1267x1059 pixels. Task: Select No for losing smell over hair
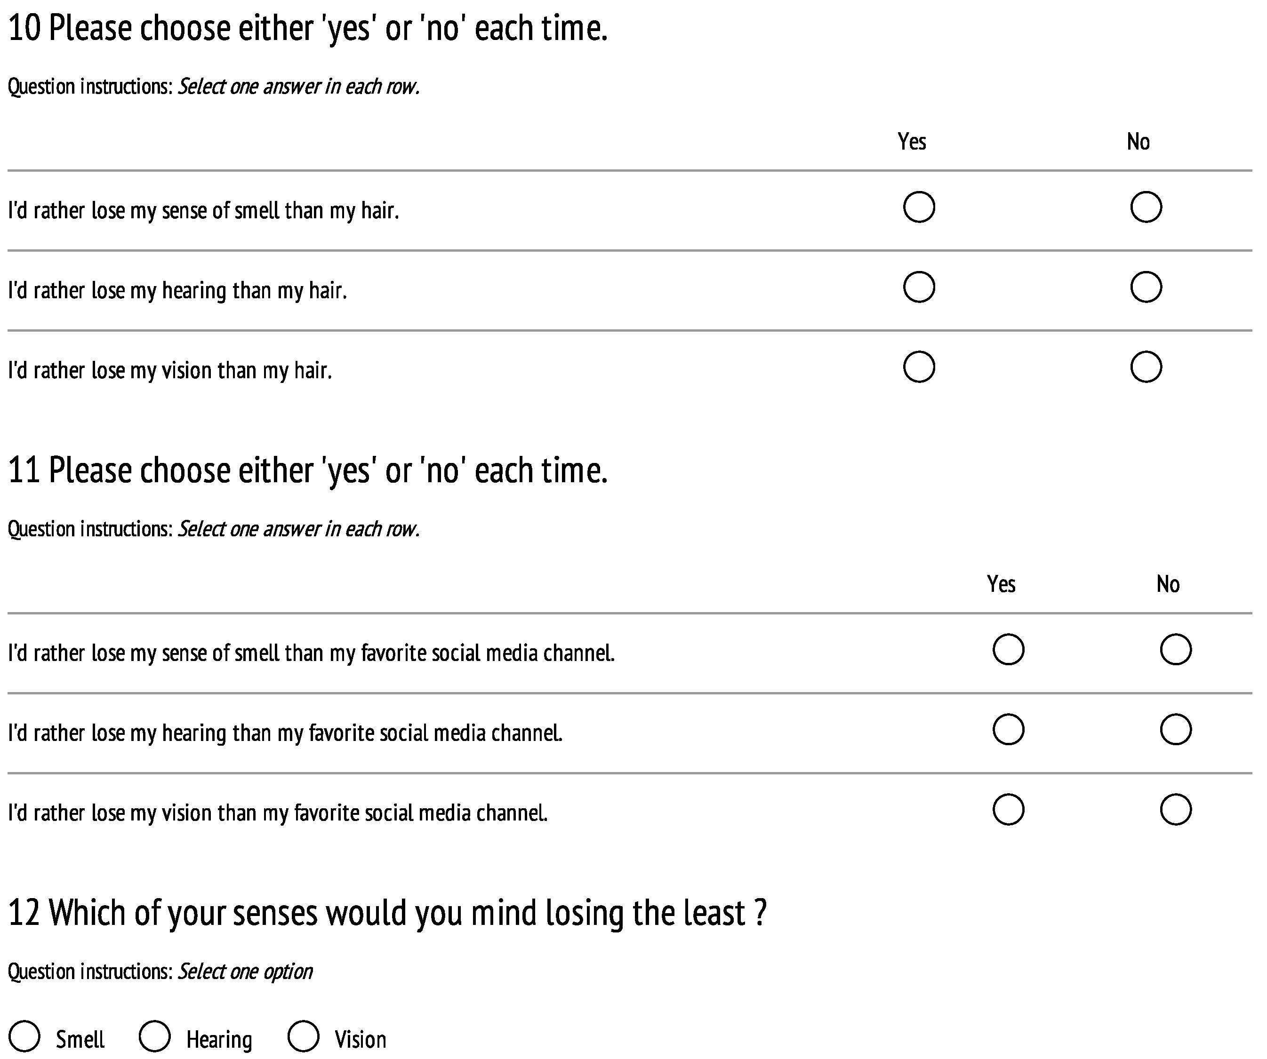1146,207
